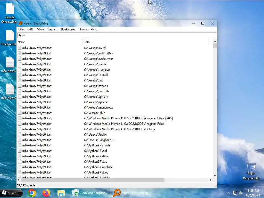Select the file icon in the C:\xampp\contrib row

(20, 91)
